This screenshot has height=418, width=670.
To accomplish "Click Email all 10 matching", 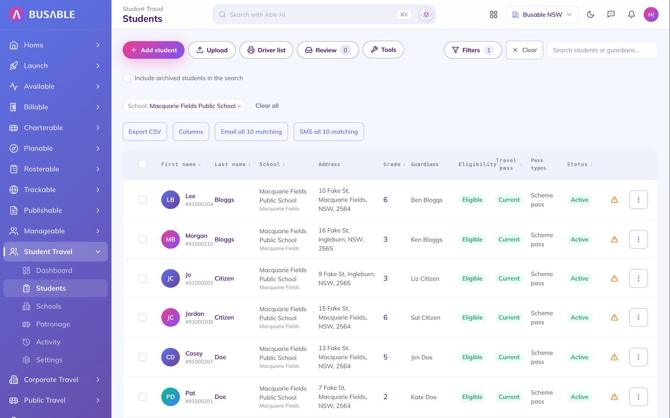I will tap(251, 132).
